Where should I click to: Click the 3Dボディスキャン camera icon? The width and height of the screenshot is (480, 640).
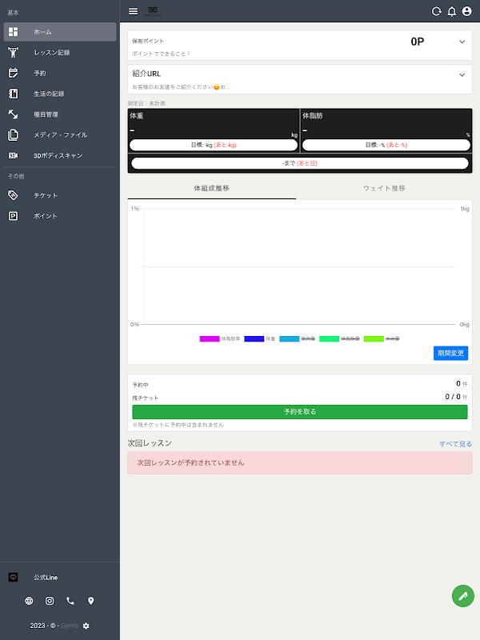point(13,155)
